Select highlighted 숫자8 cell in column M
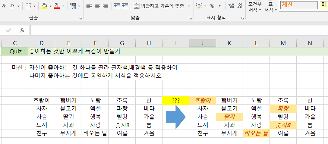Screen dimensions: 328x144 click(283, 125)
